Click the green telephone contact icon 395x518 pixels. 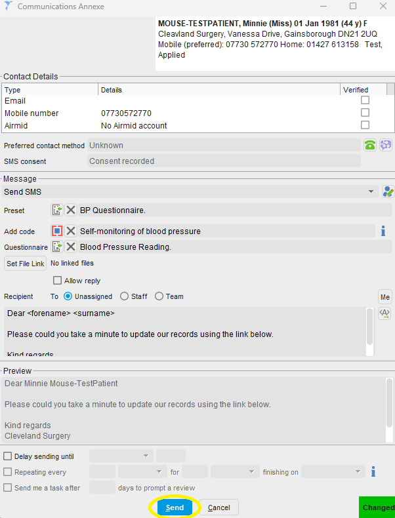pyautogui.click(x=370, y=145)
